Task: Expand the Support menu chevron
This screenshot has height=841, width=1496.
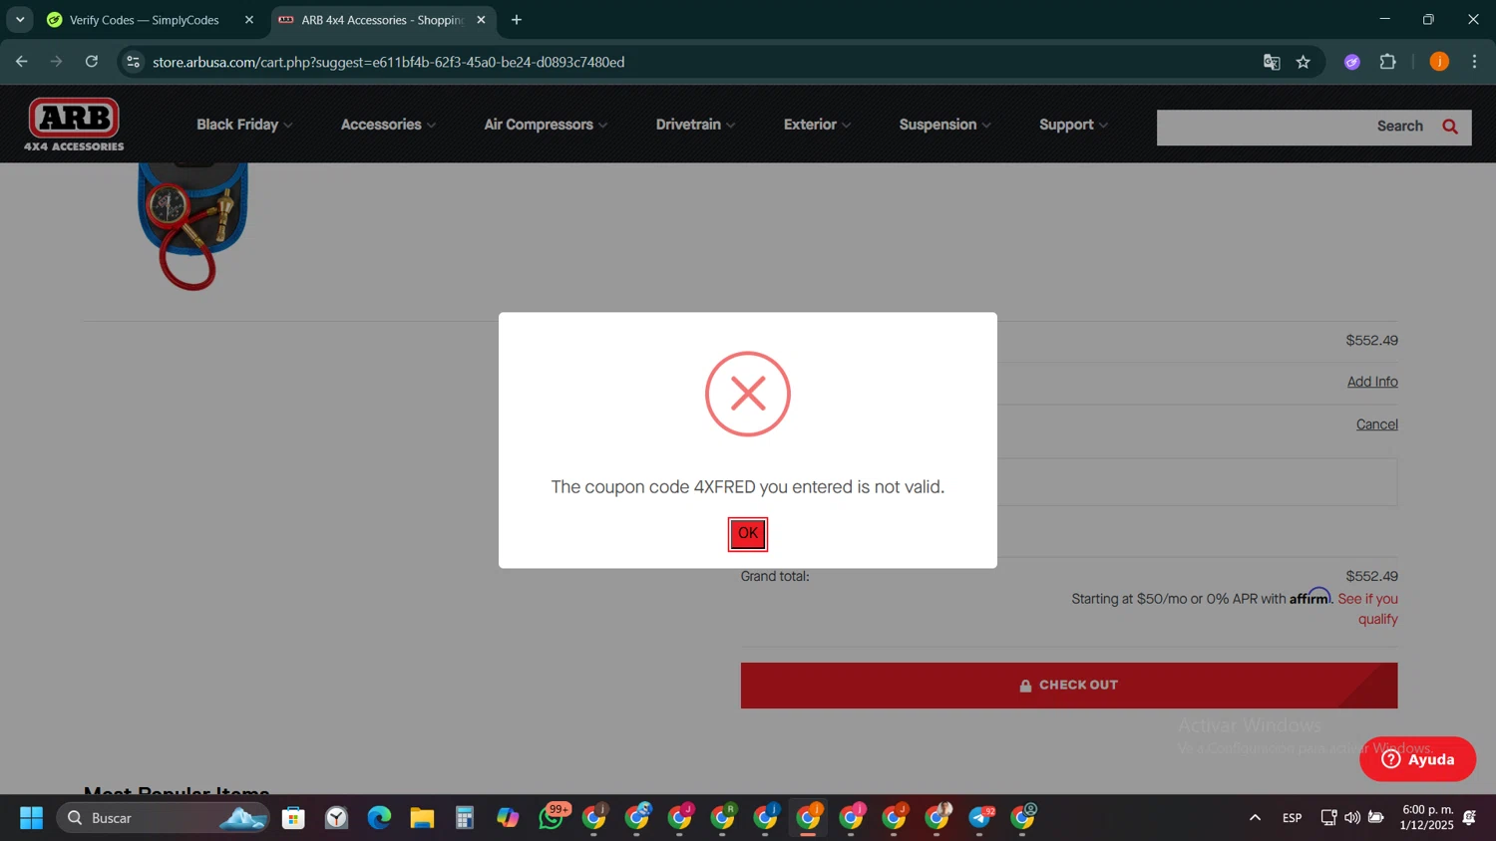Action: (x=1103, y=126)
